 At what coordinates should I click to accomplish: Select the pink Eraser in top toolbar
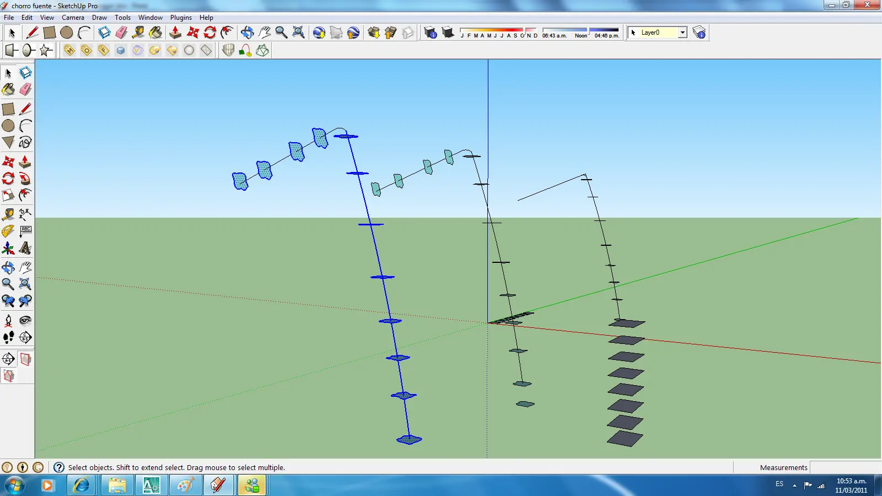tap(121, 33)
